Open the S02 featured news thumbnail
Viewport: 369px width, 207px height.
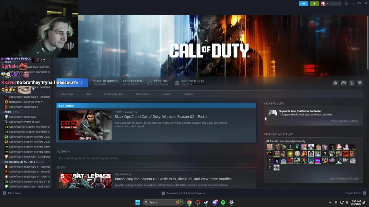pyautogui.click(x=85, y=125)
